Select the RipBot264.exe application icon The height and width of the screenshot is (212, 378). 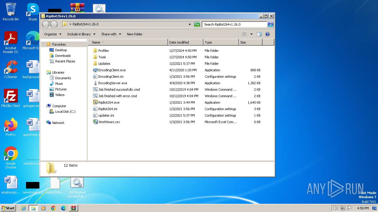[95, 102]
